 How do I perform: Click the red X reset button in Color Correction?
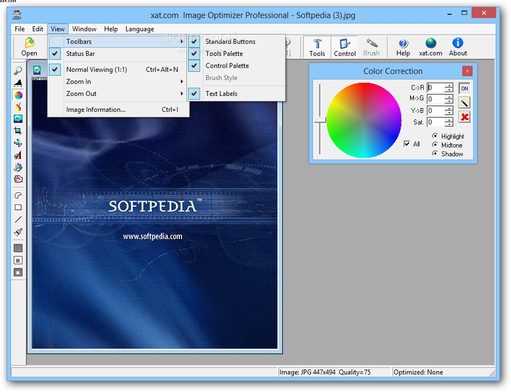(x=464, y=117)
